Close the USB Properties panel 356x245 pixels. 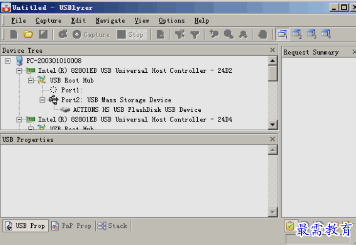[x=272, y=139]
